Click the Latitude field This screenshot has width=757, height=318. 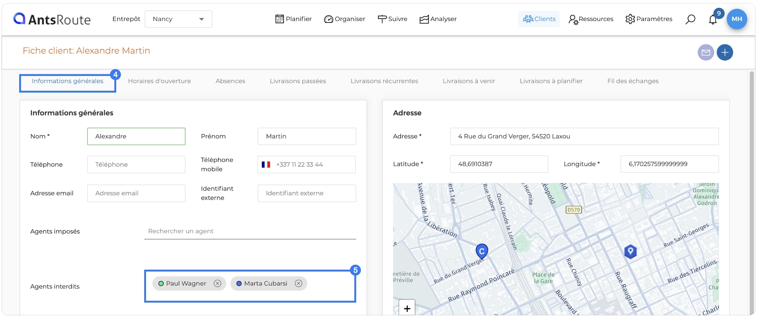coord(499,164)
